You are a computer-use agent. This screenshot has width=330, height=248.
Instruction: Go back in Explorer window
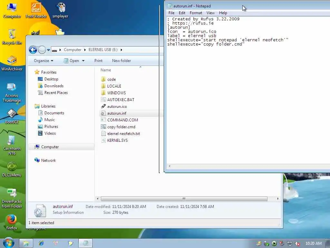coord(33,50)
